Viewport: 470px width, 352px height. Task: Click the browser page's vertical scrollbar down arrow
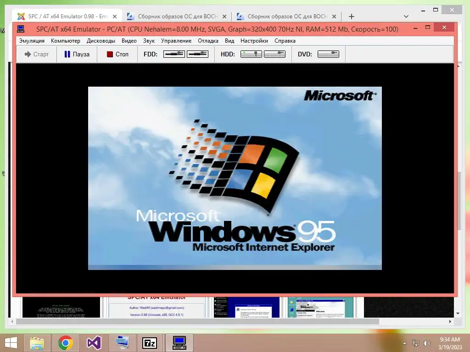pyautogui.click(x=458, y=313)
